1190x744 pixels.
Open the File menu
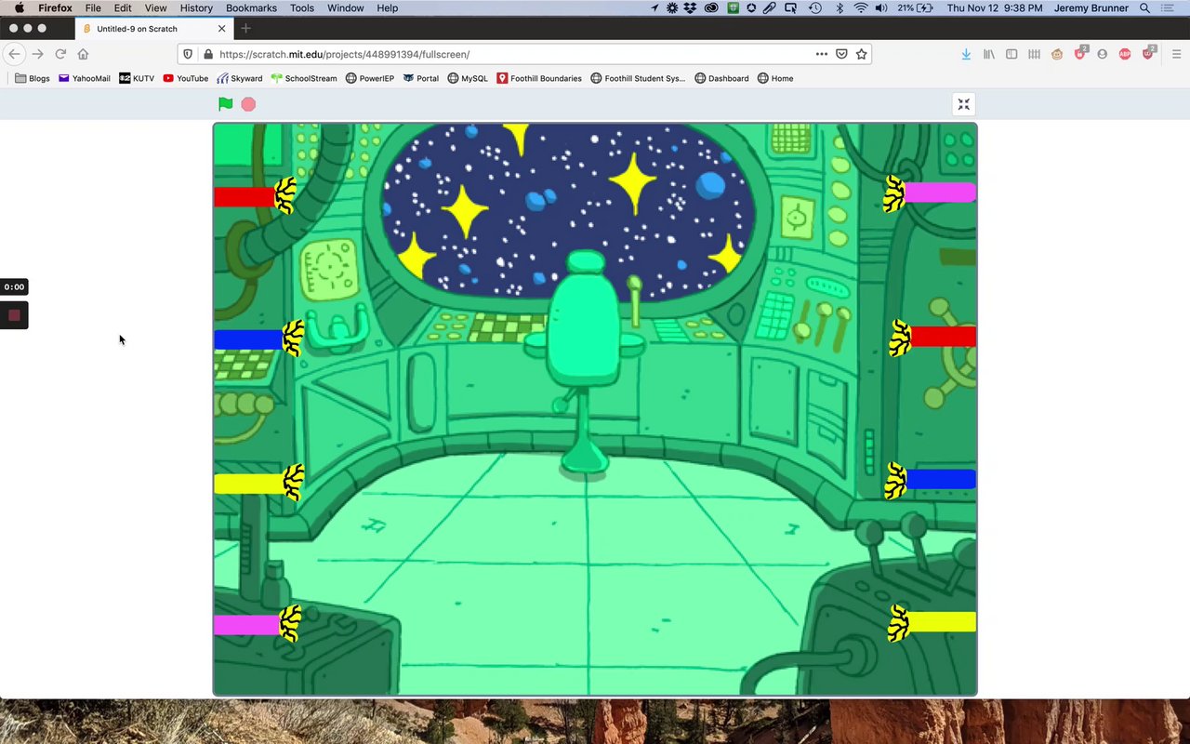(93, 7)
